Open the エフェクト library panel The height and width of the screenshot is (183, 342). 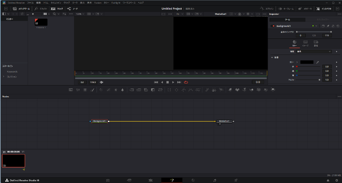41,8
